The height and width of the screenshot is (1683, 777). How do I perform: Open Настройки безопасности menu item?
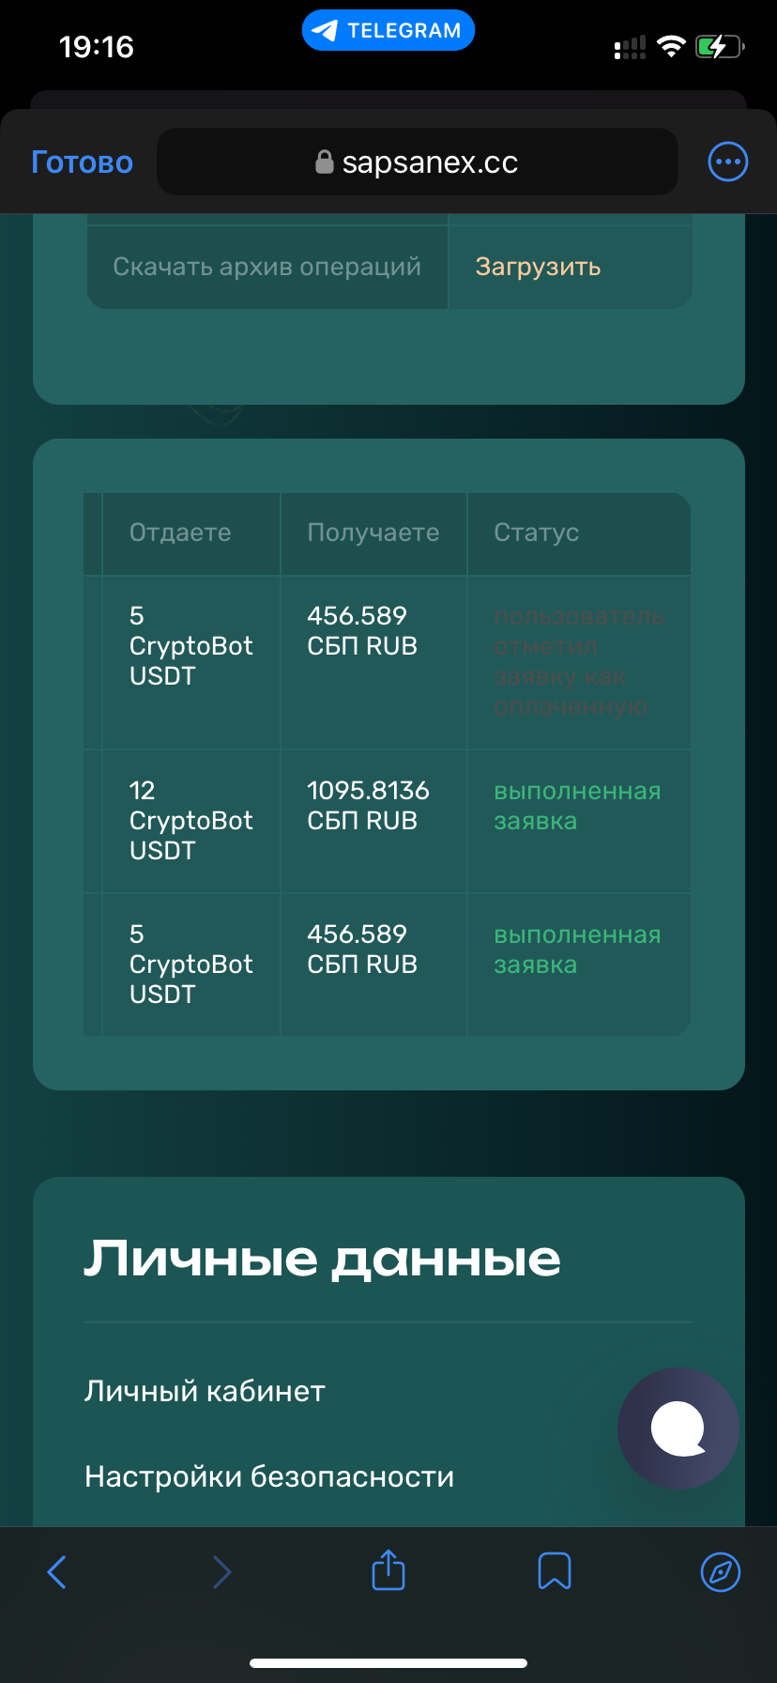pyautogui.click(x=269, y=1476)
